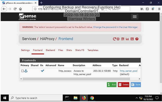162x102 pixels.
Task: Click the Firefox Search field
Action: pos(118,9)
